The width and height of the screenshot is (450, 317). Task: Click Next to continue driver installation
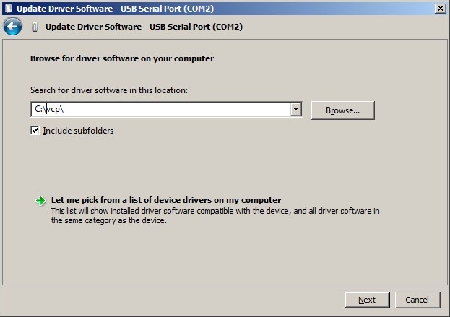click(366, 300)
